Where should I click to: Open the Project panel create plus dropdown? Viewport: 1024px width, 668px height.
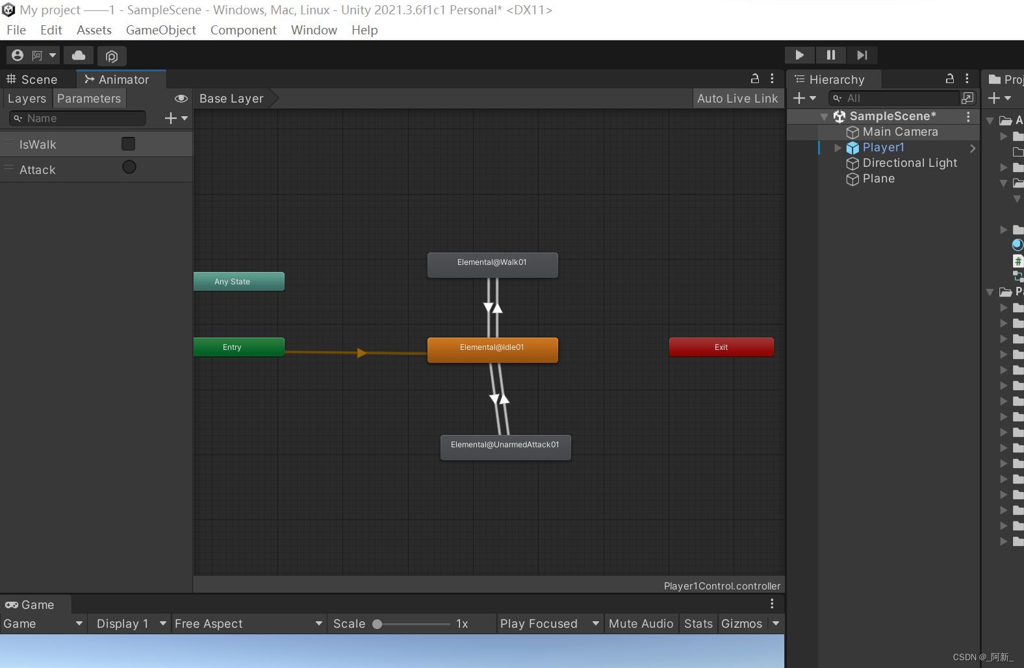pos(999,98)
